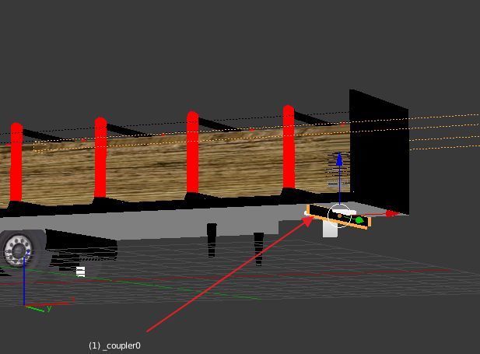Grab the red X-axis manipulator arrowhead
Image resolution: width=480 pixels, height=354 pixels.
tap(393, 213)
